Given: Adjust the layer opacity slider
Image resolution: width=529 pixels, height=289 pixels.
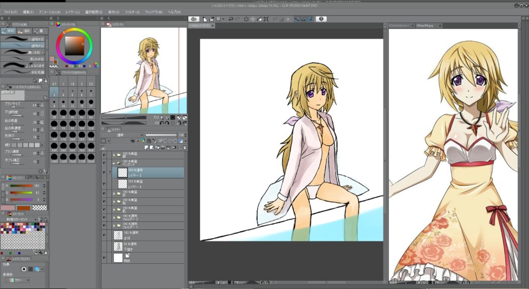Looking at the screenshot, I should pos(161,135).
